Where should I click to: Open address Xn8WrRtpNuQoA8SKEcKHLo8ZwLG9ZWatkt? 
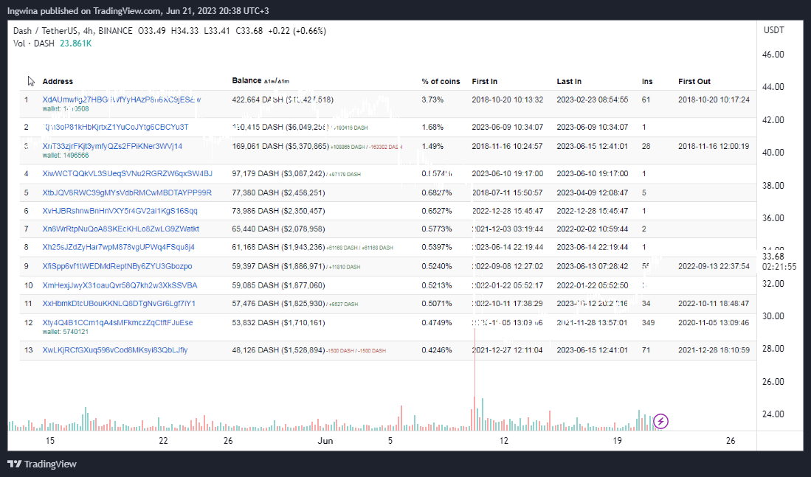120,229
